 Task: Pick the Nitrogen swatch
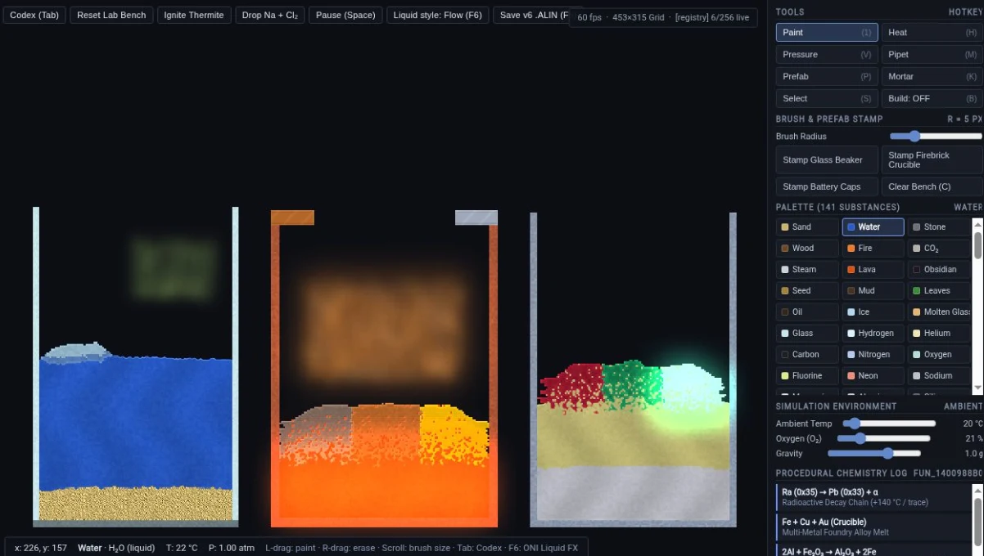tap(873, 354)
